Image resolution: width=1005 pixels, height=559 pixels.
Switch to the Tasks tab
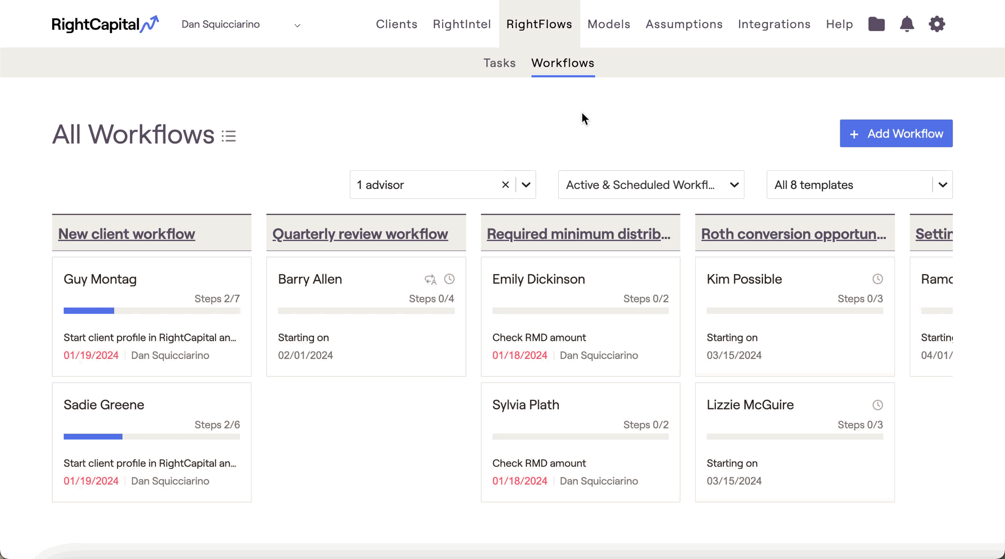[x=499, y=63]
